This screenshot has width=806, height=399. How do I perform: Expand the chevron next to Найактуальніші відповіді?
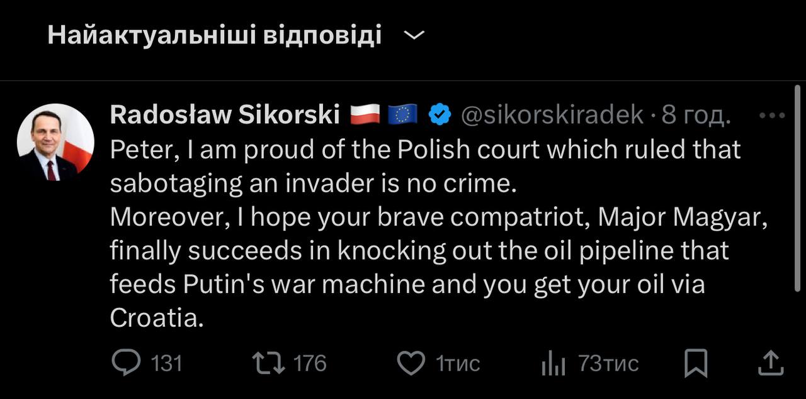coord(414,36)
